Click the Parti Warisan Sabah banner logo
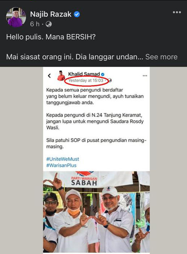The image size is (187, 254). pyautogui.click(x=84, y=179)
